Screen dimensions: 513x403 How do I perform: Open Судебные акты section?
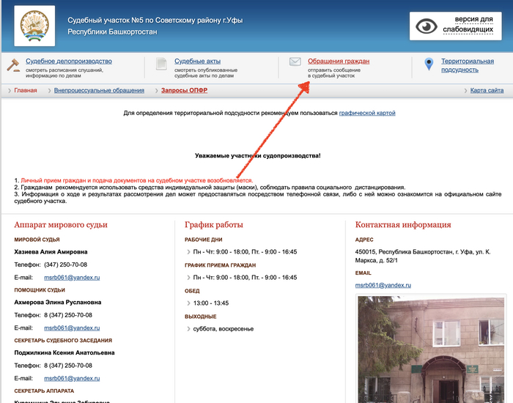pyautogui.click(x=197, y=61)
